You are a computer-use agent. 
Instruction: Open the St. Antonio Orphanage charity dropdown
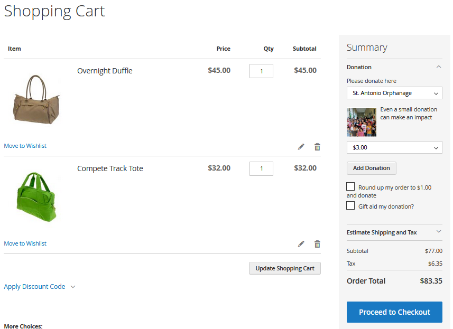[x=394, y=93]
